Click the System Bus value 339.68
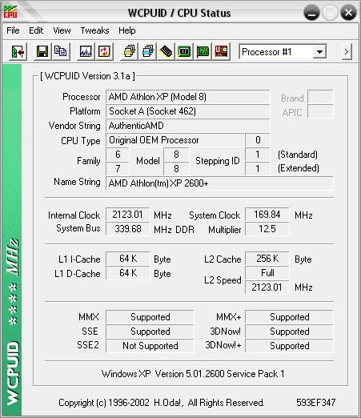361x418 pixels. click(x=127, y=229)
